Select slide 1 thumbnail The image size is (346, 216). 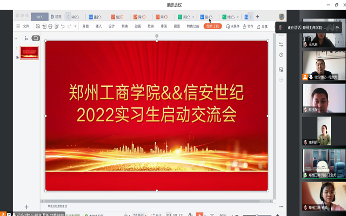[x=29, y=53]
